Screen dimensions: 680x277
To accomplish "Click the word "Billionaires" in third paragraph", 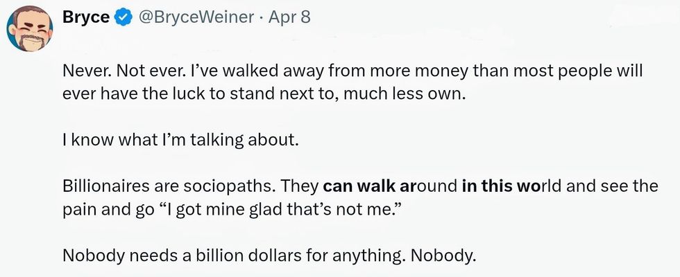I will [x=104, y=187].
